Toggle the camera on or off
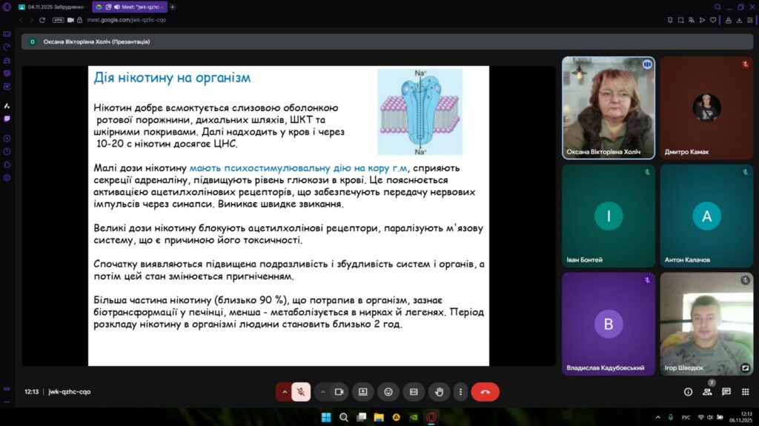 (339, 391)
